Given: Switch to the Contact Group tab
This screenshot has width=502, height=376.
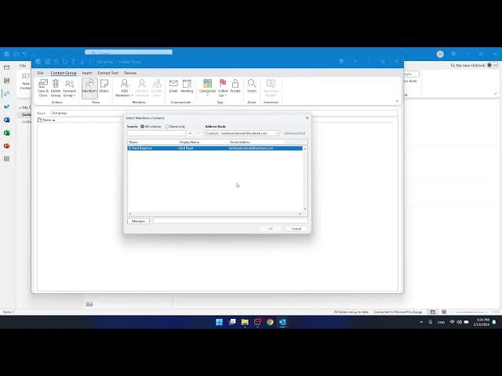Looking at the screenshot, I should point(64,73).
